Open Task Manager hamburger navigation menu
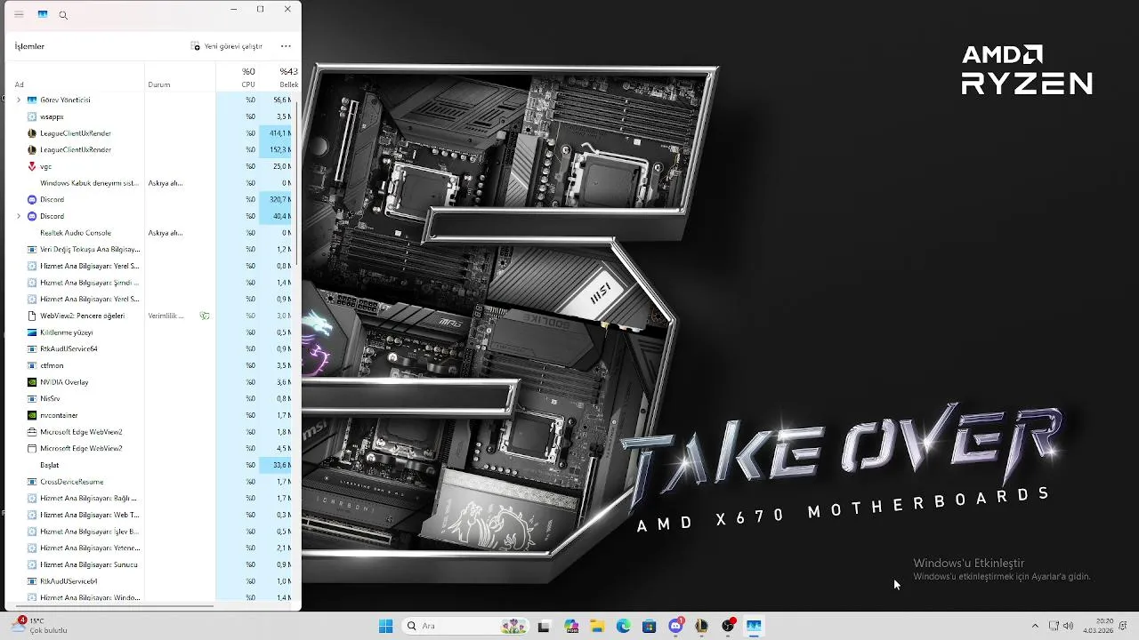The width and height of the screenshot is (1139, 640). 19,14
